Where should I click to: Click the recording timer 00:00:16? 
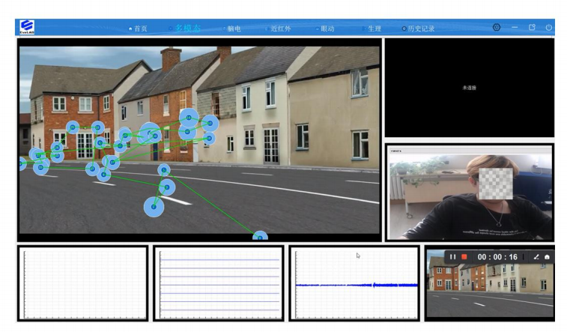pos(497,257)
